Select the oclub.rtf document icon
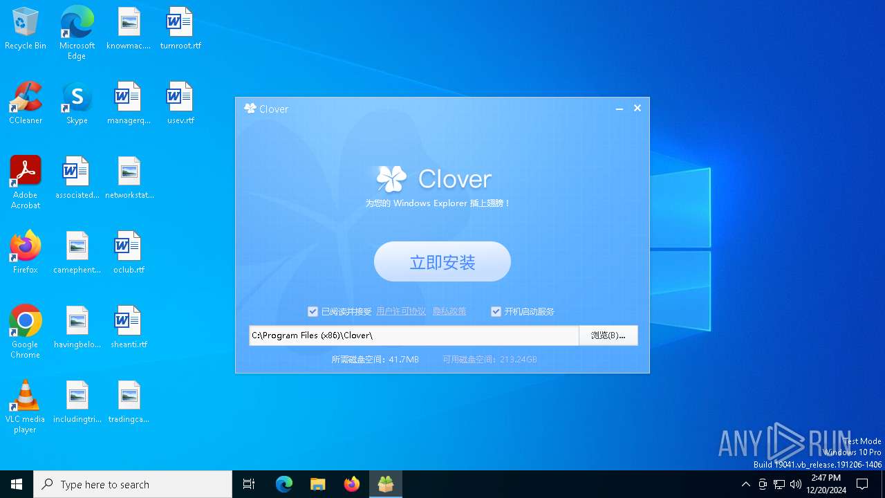 [x=129, y=253]
